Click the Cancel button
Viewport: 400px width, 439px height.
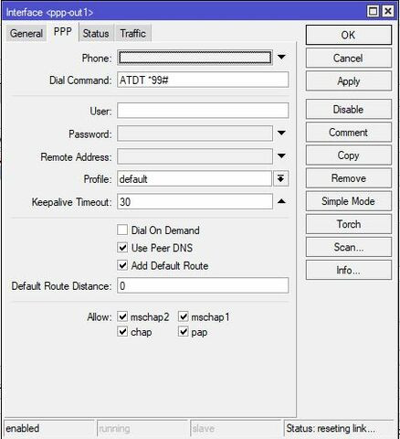(x=348, y=58)
